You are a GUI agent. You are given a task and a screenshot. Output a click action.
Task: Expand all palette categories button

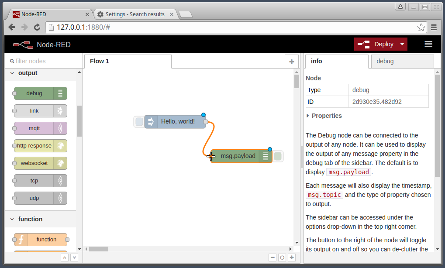tap(74, 258)
